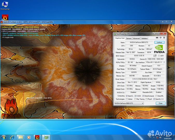Switch to the Sensors tab
Viewport: 175px width, 140px height.
pyautogui.click(x=128, y=38)
